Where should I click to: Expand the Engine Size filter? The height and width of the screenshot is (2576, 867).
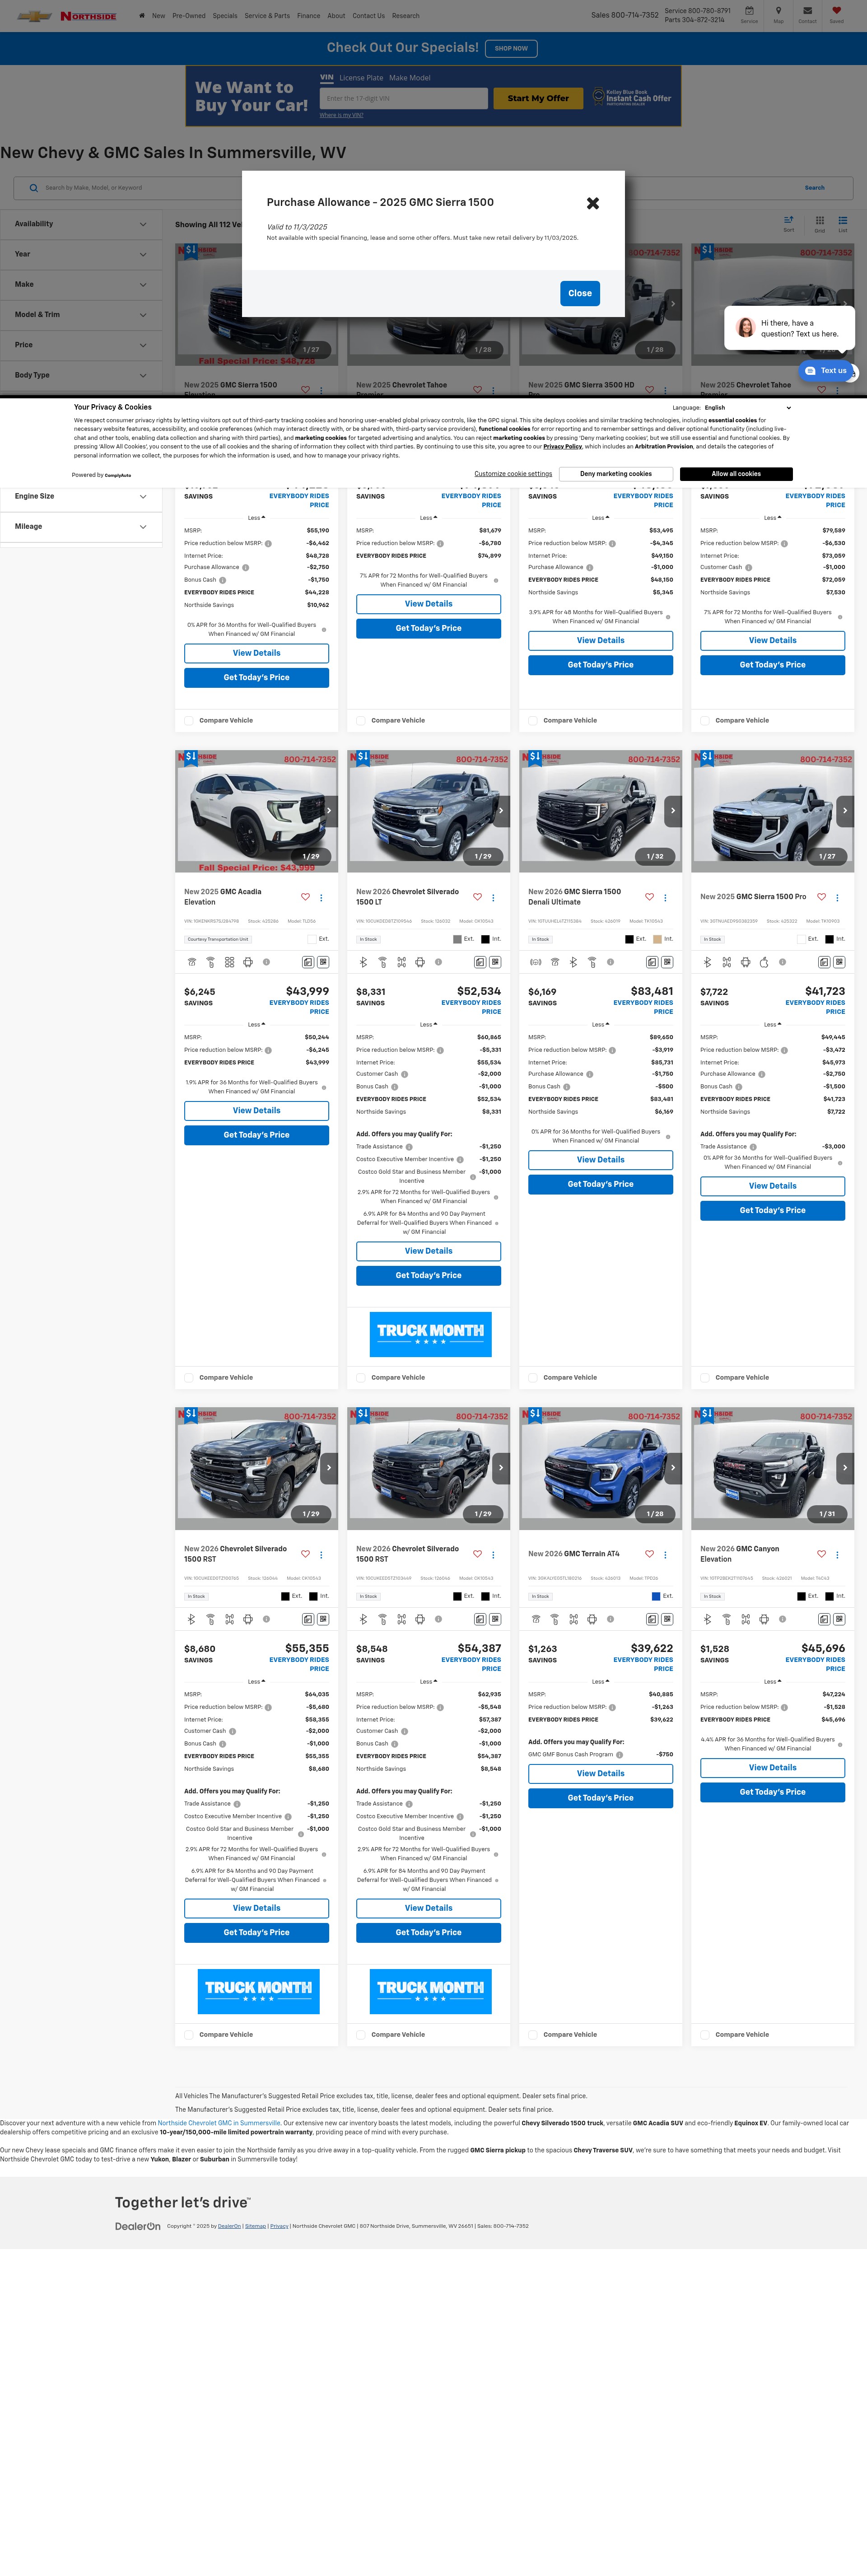tap(81, 496)
